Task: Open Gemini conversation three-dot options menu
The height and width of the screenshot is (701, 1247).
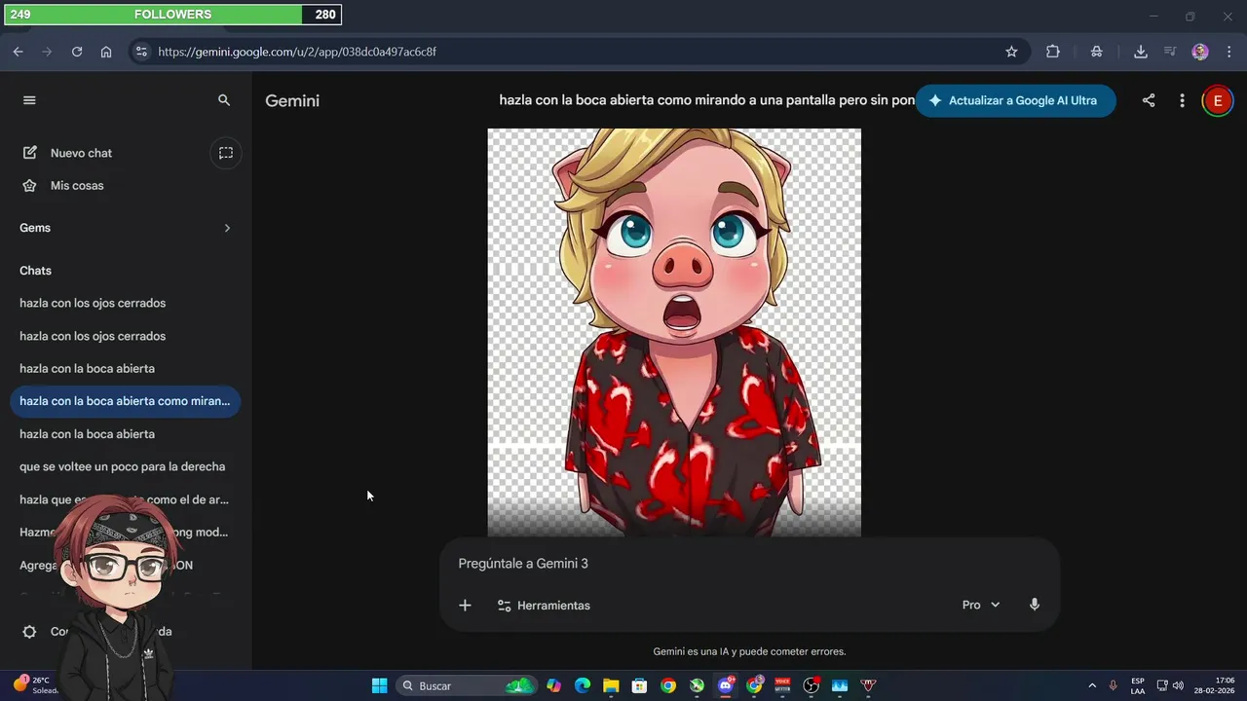Action: pos(1182,100)
